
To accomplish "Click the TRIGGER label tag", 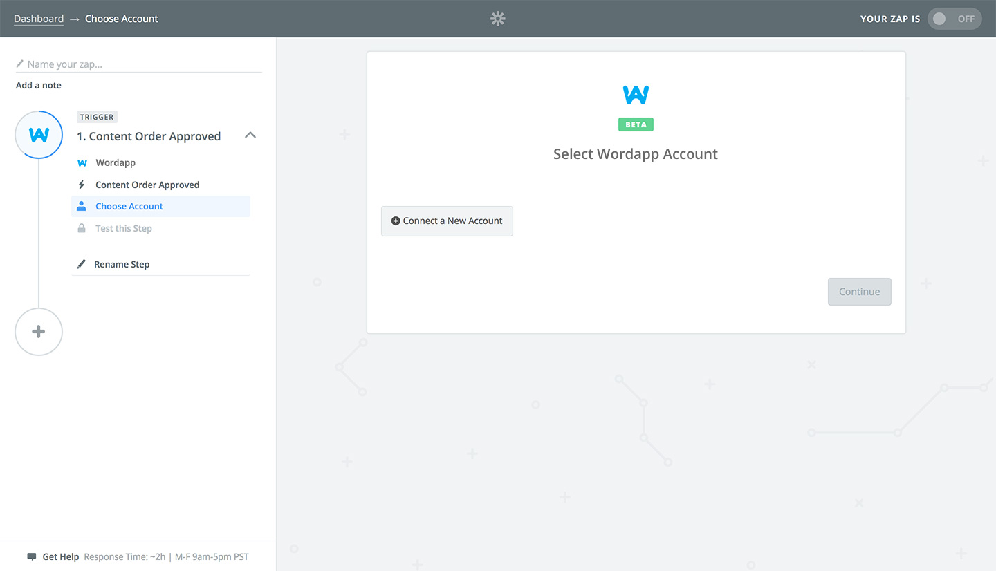I will (97, 117).
